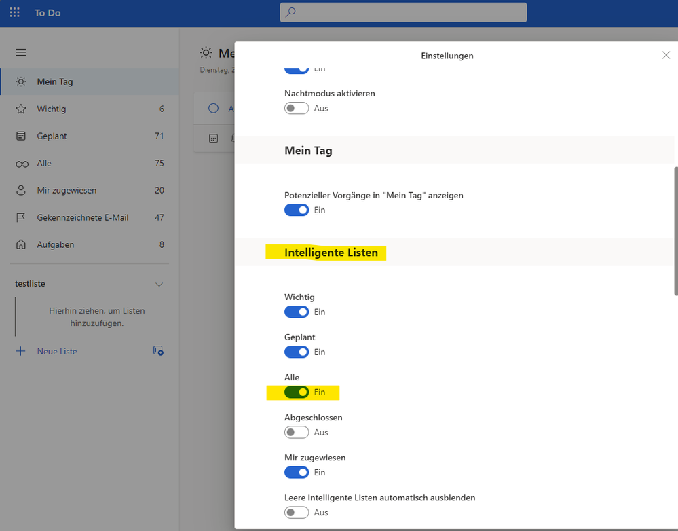Create a new group with the group icon

pyautogui.click(x=158, y=350)
